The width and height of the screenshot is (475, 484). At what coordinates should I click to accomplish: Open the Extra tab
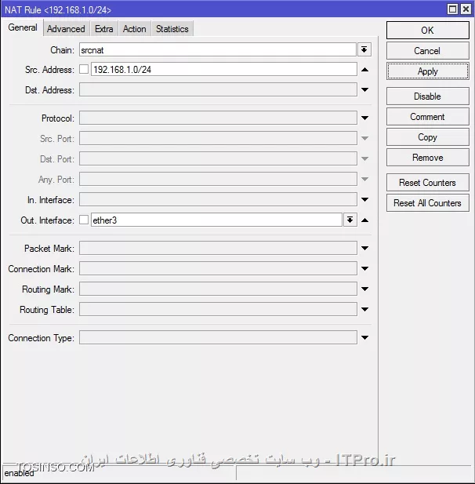[x=104, y=29]
